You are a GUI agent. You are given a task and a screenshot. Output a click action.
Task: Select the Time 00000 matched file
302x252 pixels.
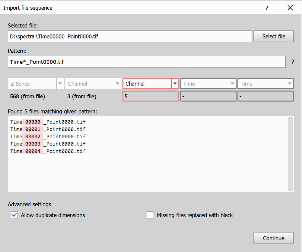(x=48, y=122)
